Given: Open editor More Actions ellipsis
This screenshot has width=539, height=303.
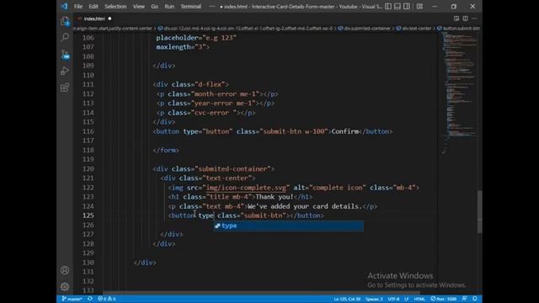Looking at the screenshot, I should (474, 19).
